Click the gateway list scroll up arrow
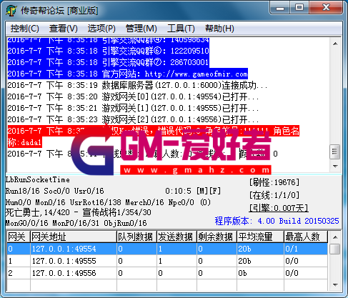 pyautogui.click(x=335, y=237)
